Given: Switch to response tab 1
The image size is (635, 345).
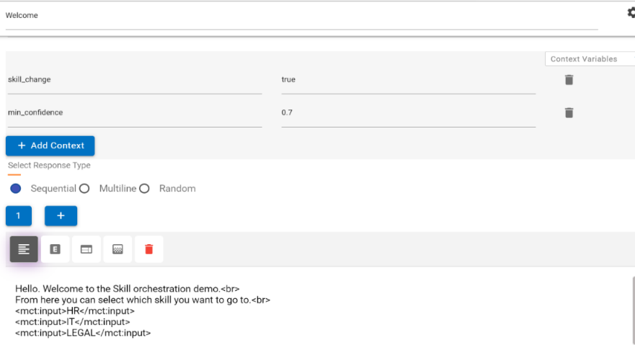Looking at the screenshot, I should tap(19, 215).
